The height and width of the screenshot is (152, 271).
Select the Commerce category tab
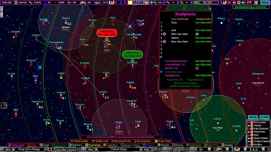pos(59,145)
